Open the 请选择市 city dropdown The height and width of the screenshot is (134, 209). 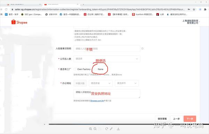[127, 83]
